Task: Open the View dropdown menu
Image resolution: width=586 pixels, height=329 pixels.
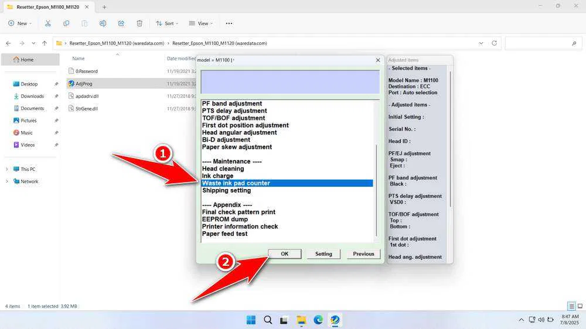Action: click(x=200, y=23)
